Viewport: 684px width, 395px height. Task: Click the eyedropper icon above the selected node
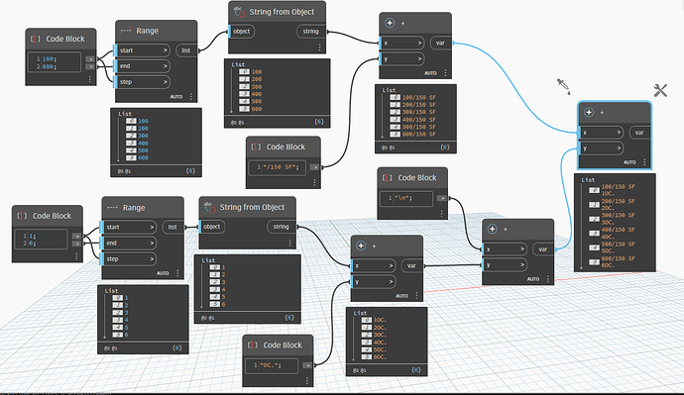pos(564,86)
